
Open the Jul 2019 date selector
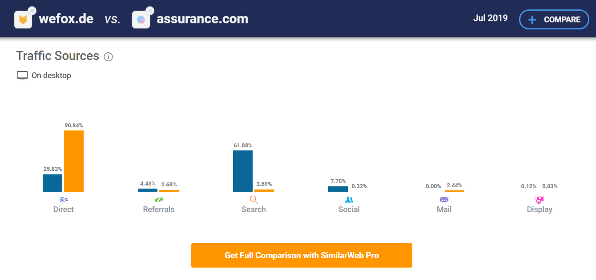(x=490, y=19)
